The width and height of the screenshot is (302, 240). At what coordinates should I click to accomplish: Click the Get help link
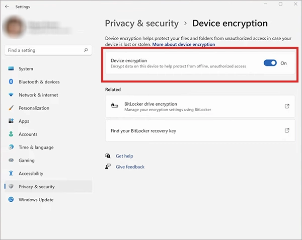(124, 156)
